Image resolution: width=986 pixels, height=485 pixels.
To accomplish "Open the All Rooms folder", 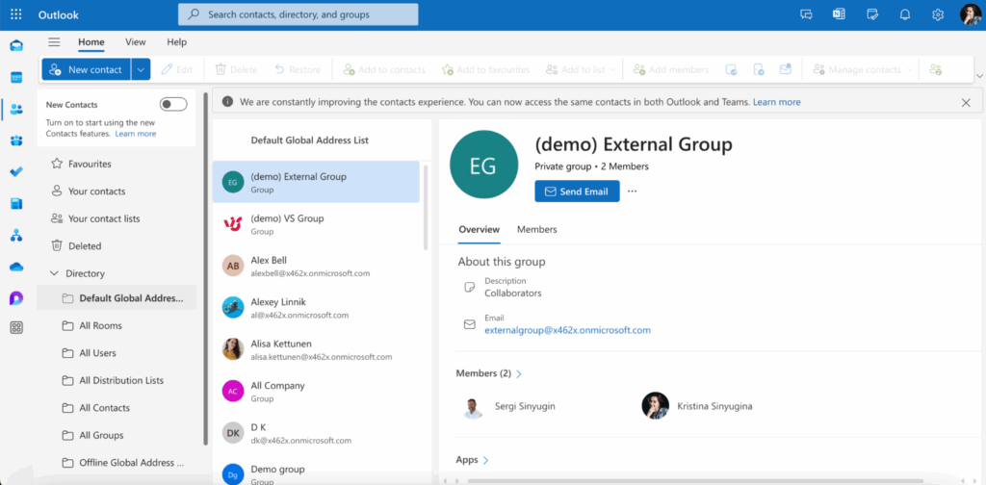I will [x=117, y=325].
